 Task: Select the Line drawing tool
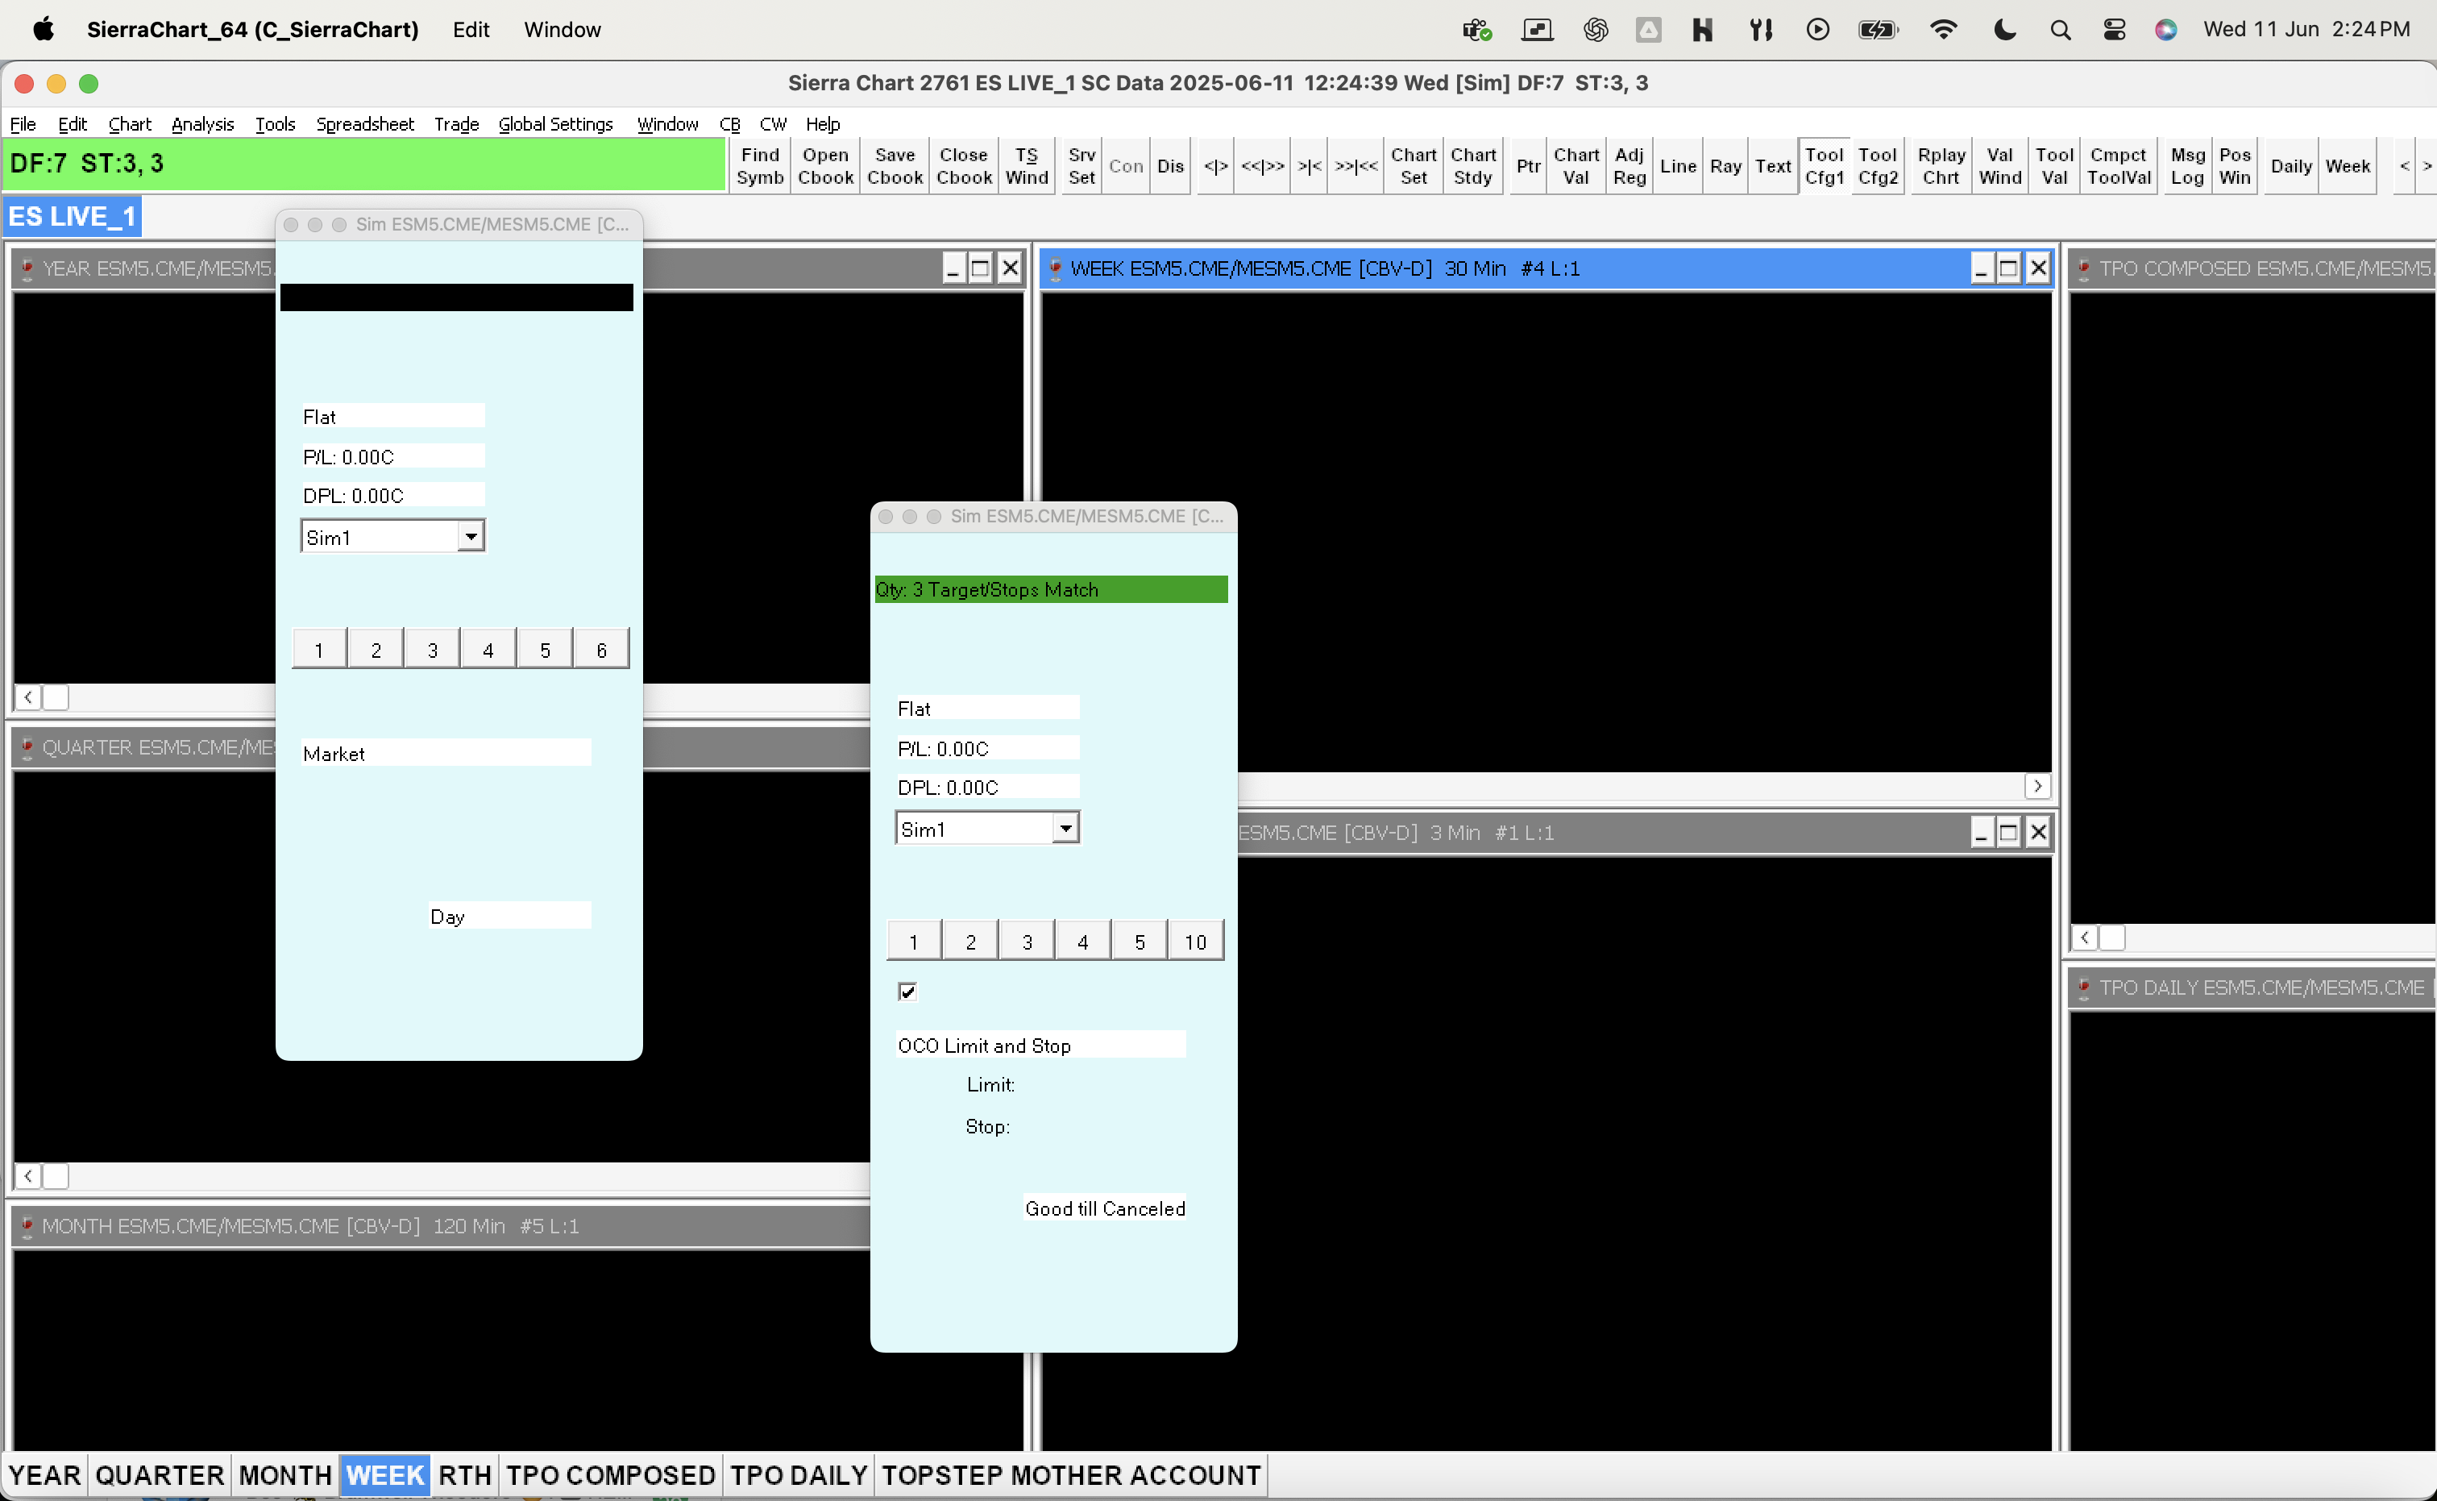1677,166
